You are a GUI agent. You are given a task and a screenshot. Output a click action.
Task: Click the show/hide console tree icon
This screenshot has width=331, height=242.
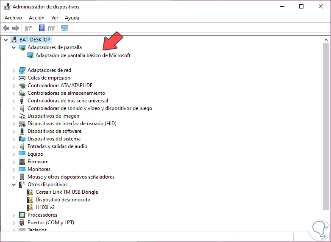29,28
